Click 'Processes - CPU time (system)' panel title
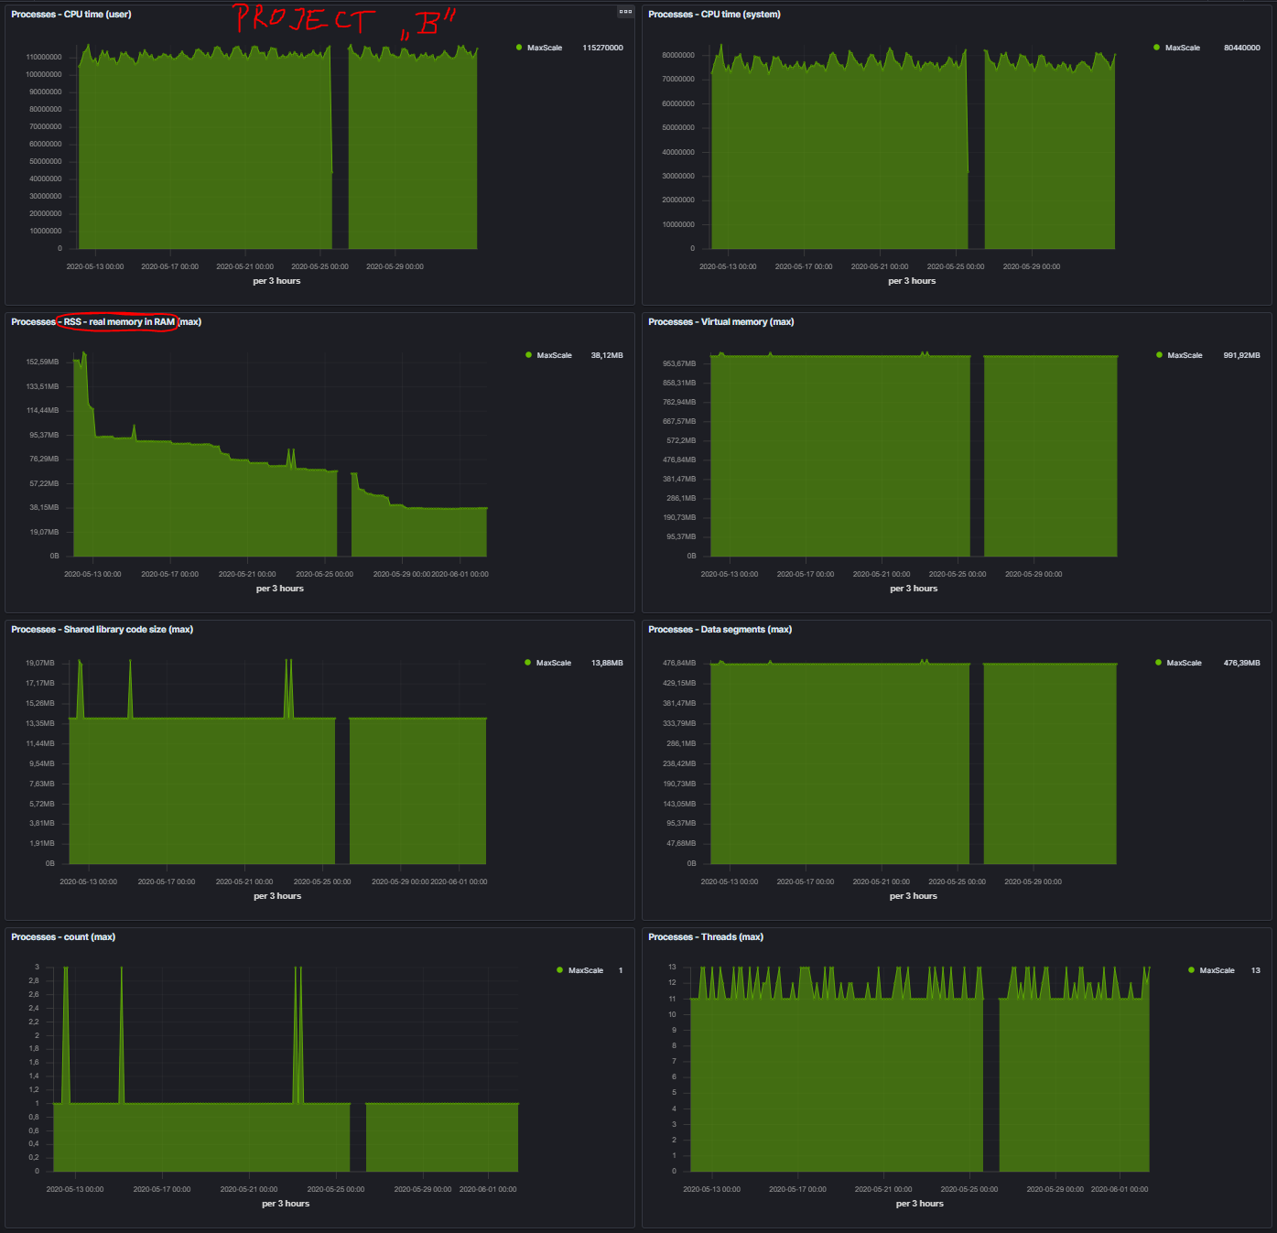The image size is (1277, 1233). pyautogui.click(x=714, y=15)
